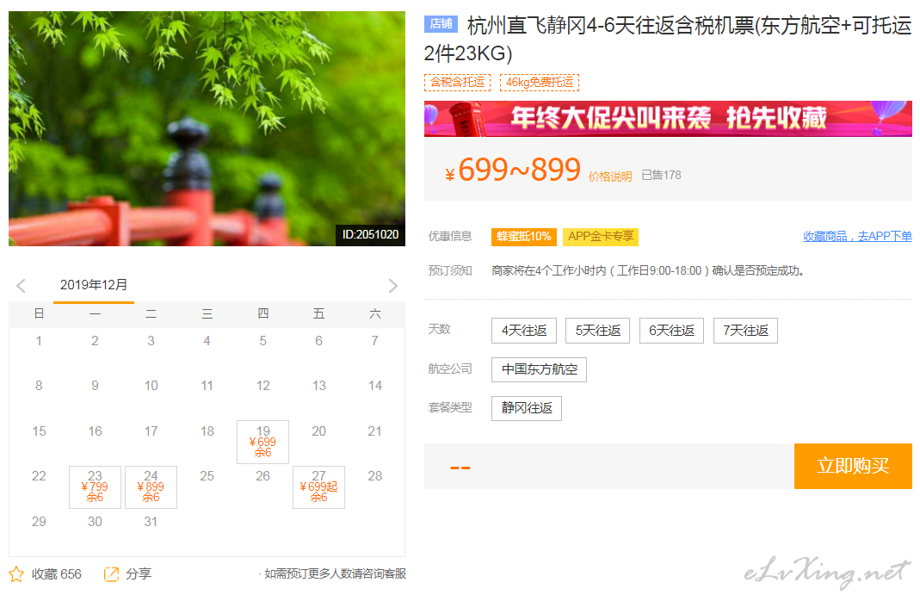The width and height of the screenshot is (920, 601).
Task: Select airline 中国东方航空
Action: tap(540, 369)
